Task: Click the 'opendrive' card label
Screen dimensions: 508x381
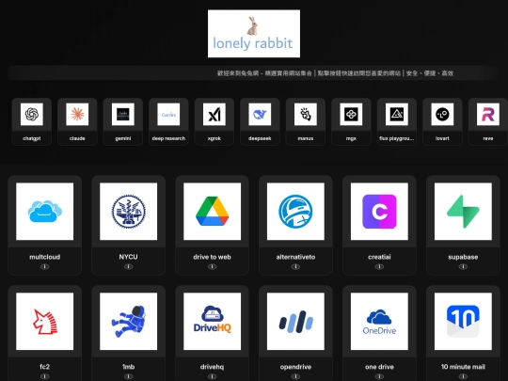Action: click(295, 367)
